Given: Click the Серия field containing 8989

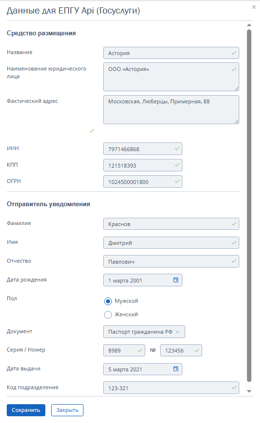Looking at the screenshot, I should pos(124,351).
